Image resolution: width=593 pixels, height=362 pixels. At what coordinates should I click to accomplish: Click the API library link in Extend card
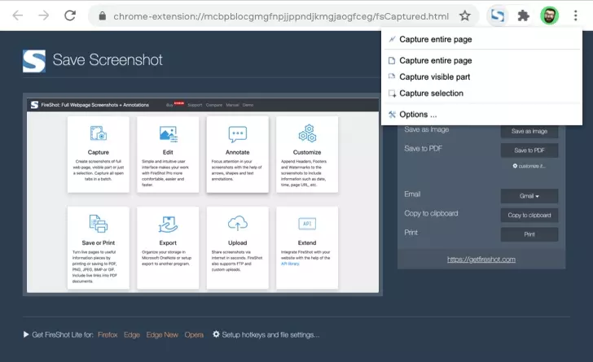click(x=290, y=264)
